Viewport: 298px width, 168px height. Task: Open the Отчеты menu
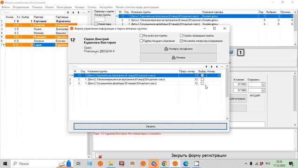pyautogui.click(x=92, y=7)
